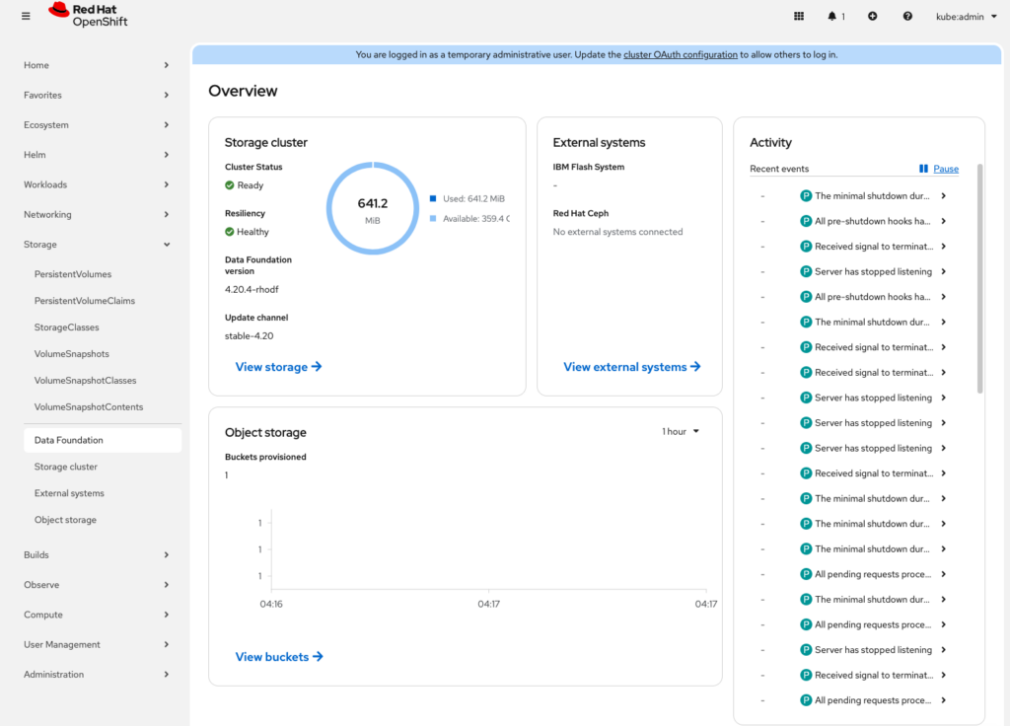Click the hamburger navigation menu icon

[x=26, y=16]
